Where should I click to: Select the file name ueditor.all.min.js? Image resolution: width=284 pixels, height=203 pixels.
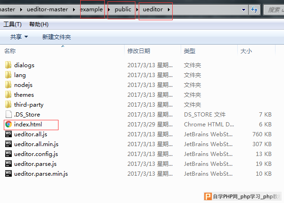pyautogui.click(x=36, y=144)
